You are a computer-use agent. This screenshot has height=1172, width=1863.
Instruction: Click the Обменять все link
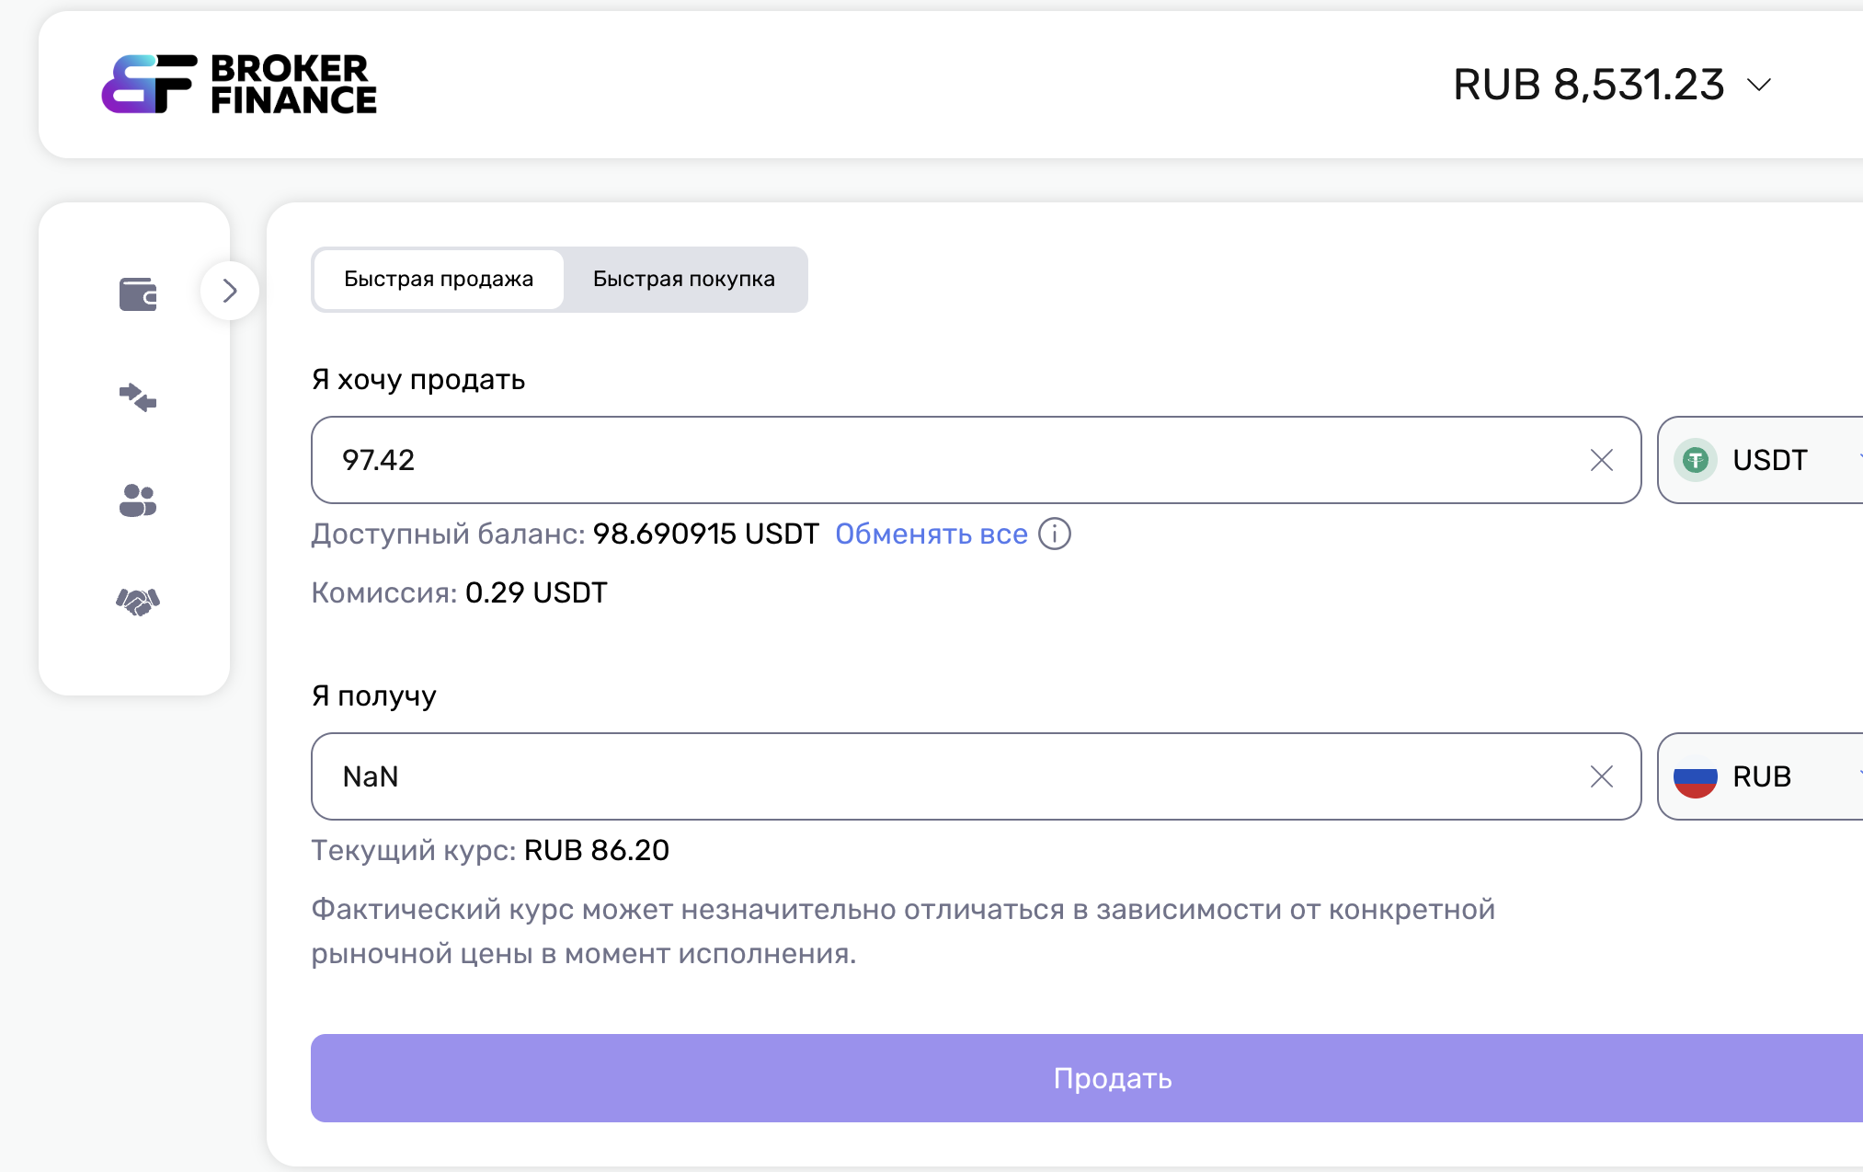(931, 534)
